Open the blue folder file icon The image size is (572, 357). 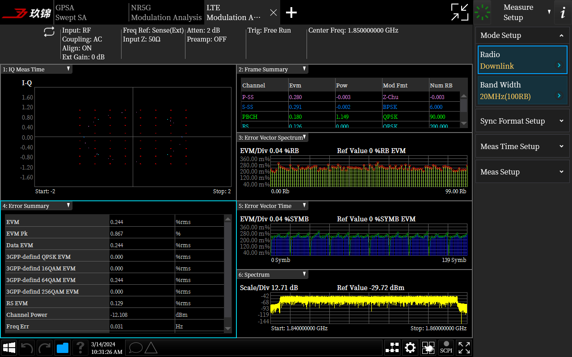tap(63, 348)
